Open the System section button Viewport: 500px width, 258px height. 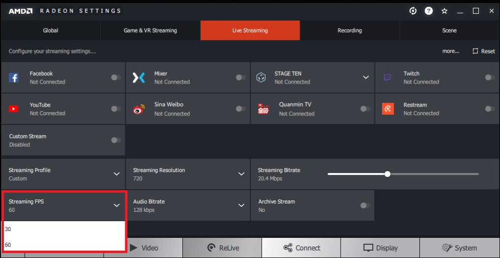coord(459,248)
